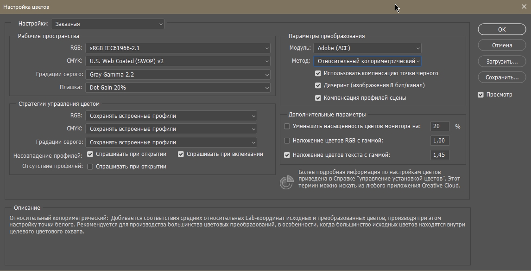Uncheck Компенсация профилей сцены option

click(318, 98)
